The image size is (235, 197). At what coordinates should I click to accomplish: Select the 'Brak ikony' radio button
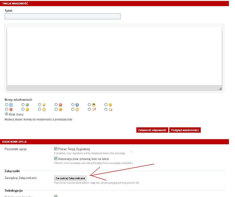(x=7, y=114)
